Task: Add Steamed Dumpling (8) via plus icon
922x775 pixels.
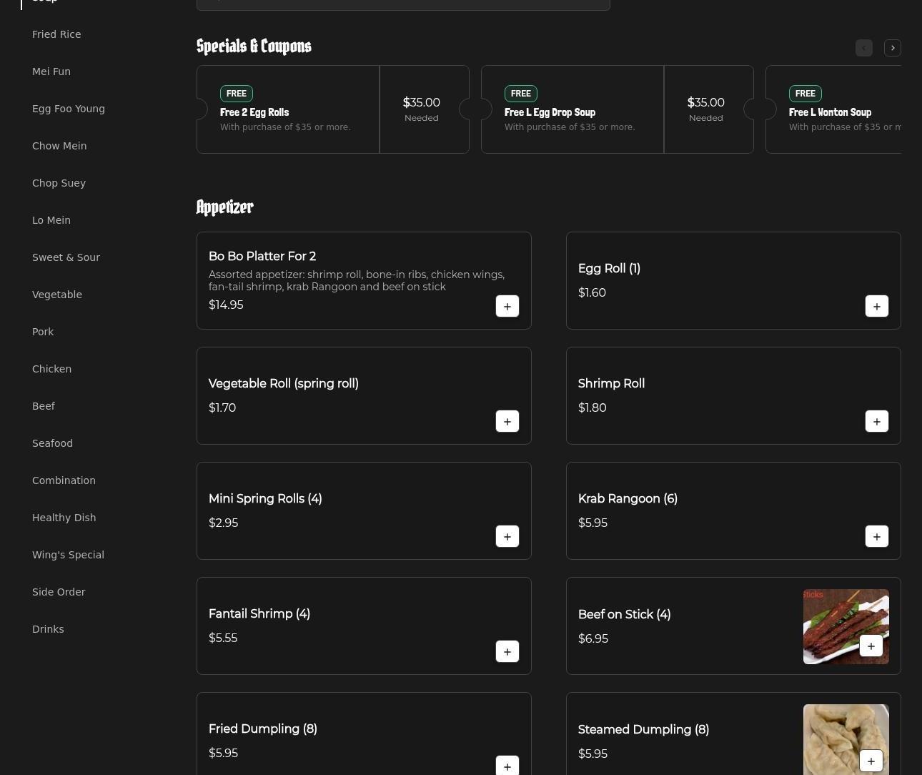Action: (871, 761)
